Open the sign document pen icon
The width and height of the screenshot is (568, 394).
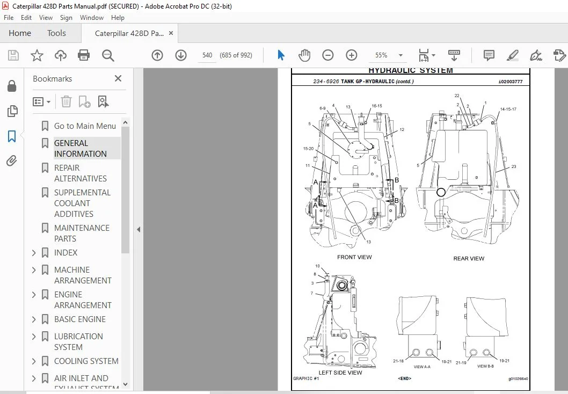pyautogui.click(x=536, y=55)
